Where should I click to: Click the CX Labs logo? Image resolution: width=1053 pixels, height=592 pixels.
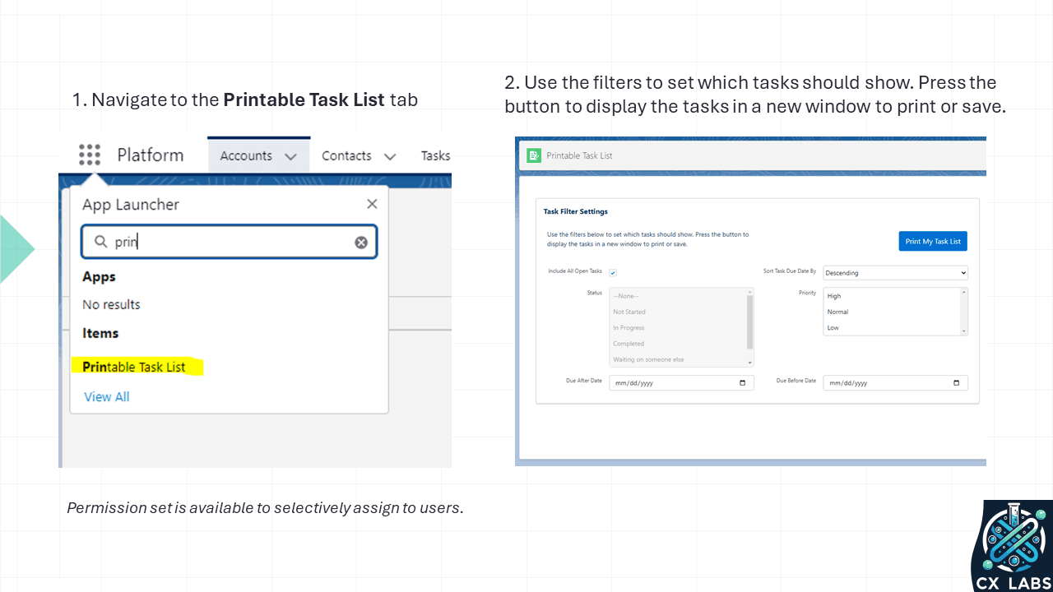click(x=1012, y=546)
